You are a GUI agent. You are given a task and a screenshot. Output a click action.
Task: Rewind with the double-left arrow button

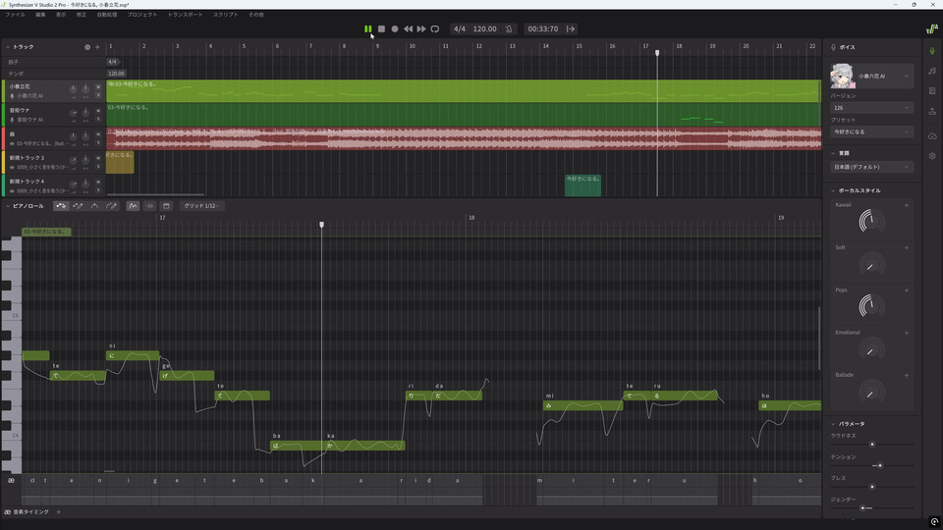(408, 28)
